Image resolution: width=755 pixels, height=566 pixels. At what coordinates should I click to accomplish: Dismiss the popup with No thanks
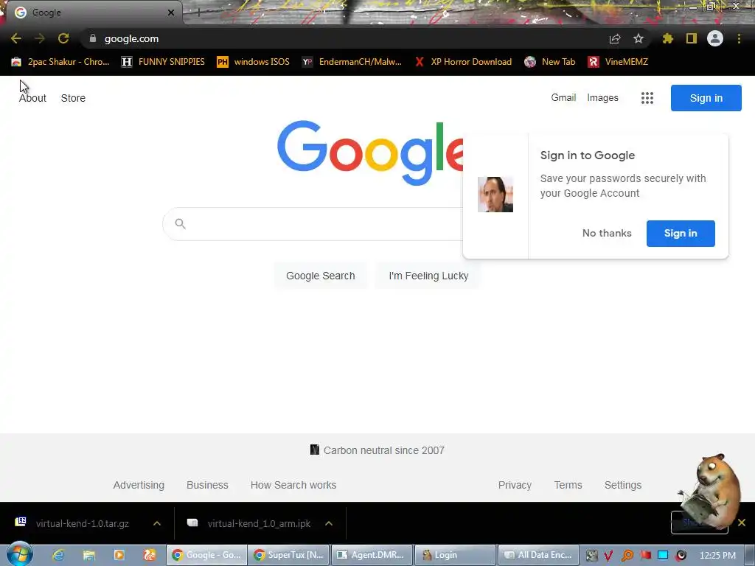[x=607, y=234]
